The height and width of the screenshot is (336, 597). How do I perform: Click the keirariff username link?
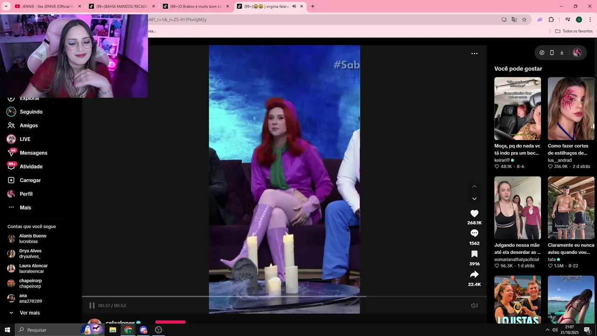(x=502, y=160)
